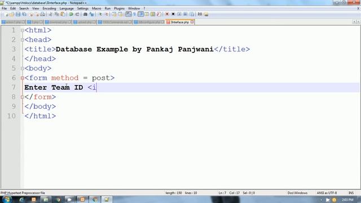The height and width of the screenshot is (203, 361).
Task: Open Internet Explorer from the taskbar
Action: tap(21, 200)
